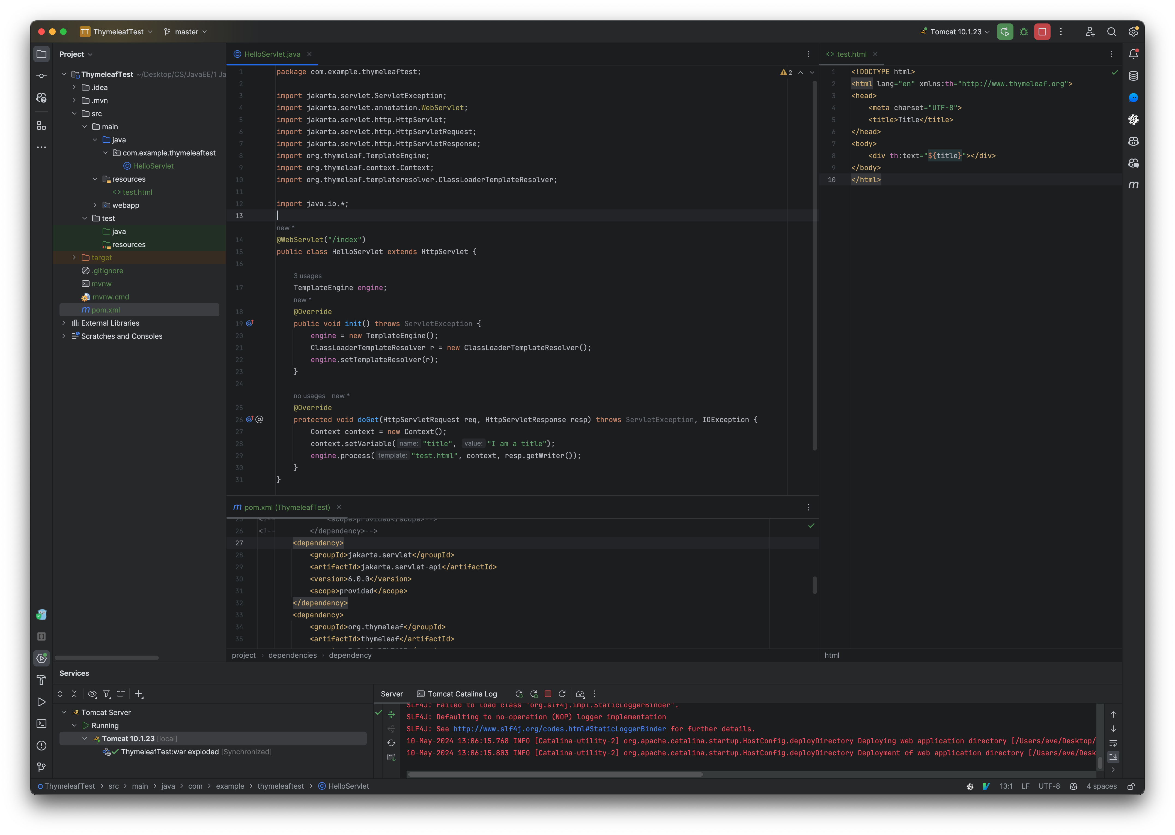The image size is (1175, 835).
Task: Open the Commit tool window
Action: point(41,75)
